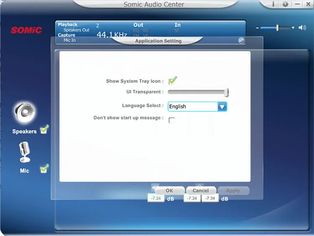Toggle Show System Tray Icon checkbox
This screenshot has height=236, width=314.
172,80
